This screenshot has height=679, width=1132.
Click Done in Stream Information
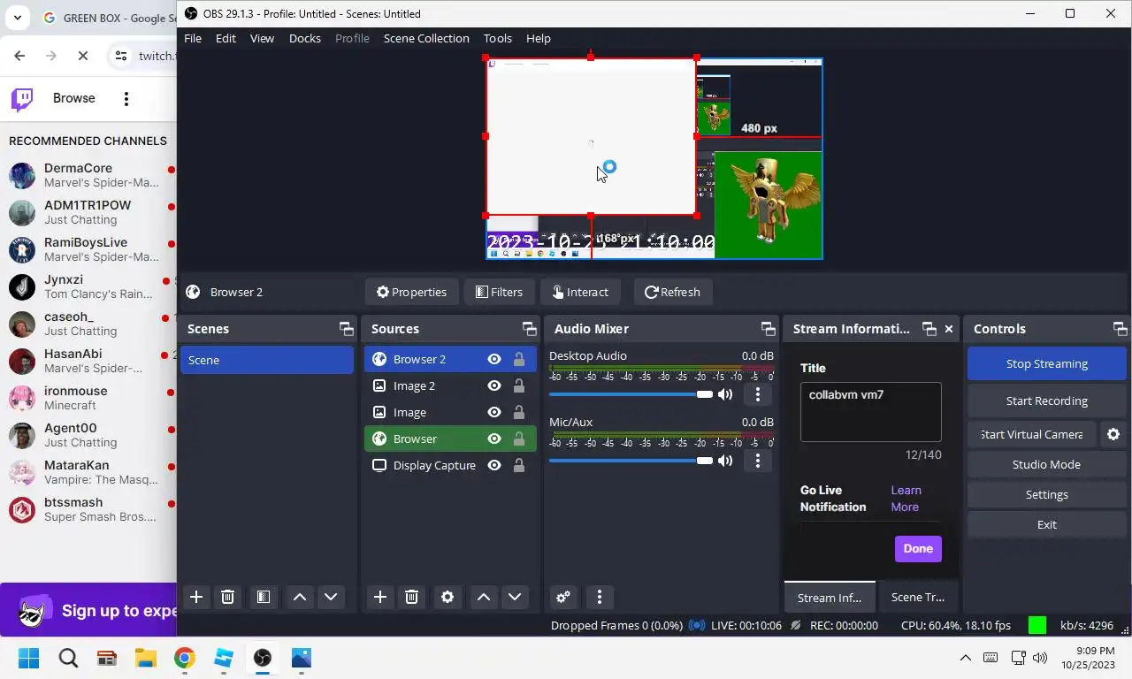click(x=918, y=548)
